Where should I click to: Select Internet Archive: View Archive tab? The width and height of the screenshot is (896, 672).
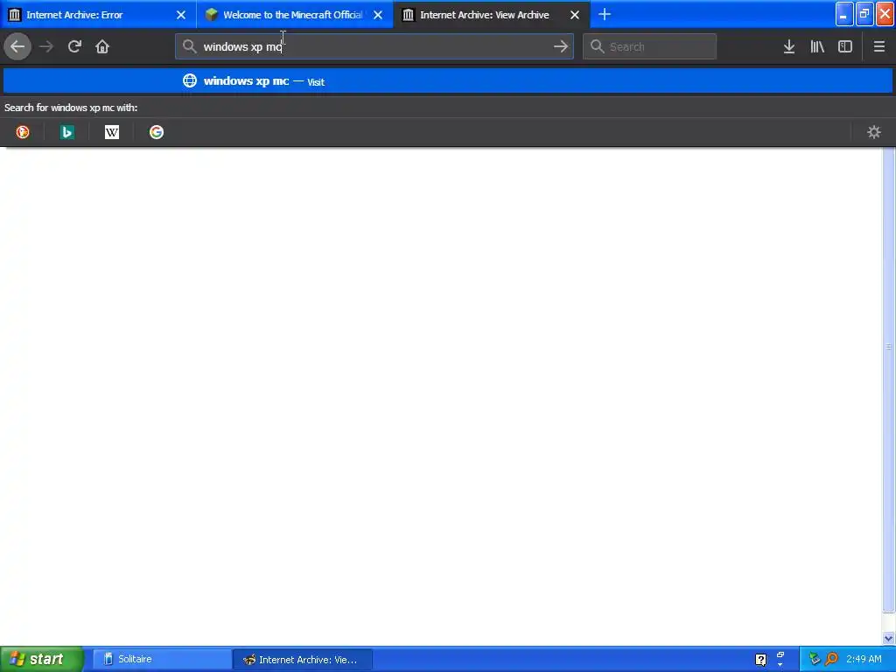click(492, 14)
